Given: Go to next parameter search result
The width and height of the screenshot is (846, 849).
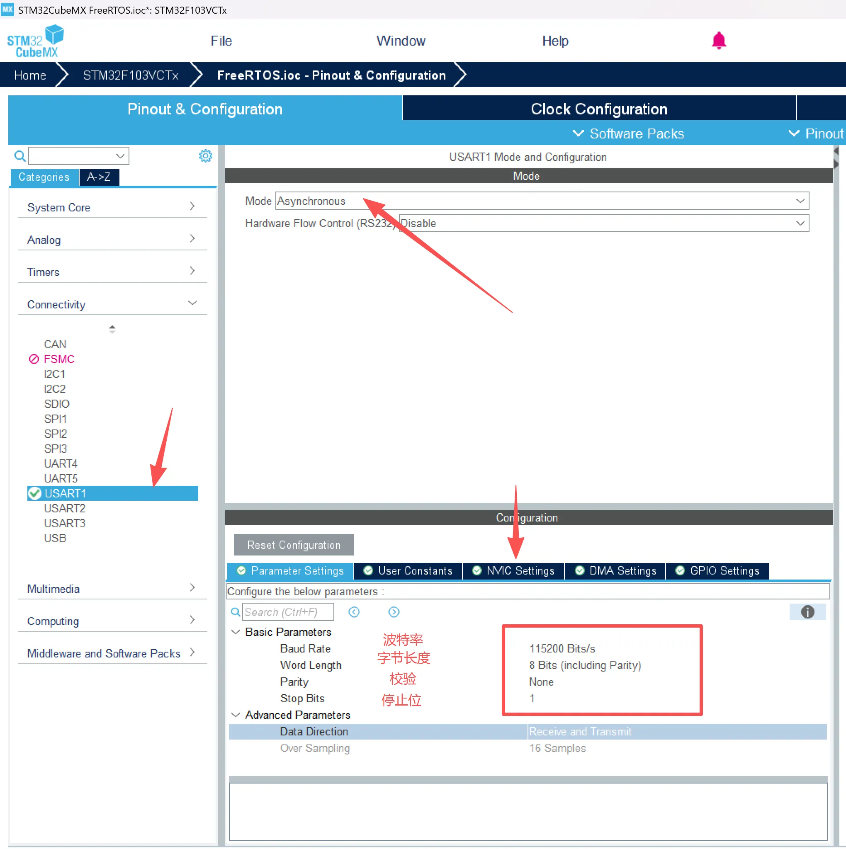Looking at the screenshot, I should [394, 612].
